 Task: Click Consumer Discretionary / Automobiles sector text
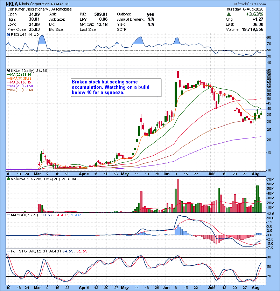pyautogui.click(x=40, y=9)
